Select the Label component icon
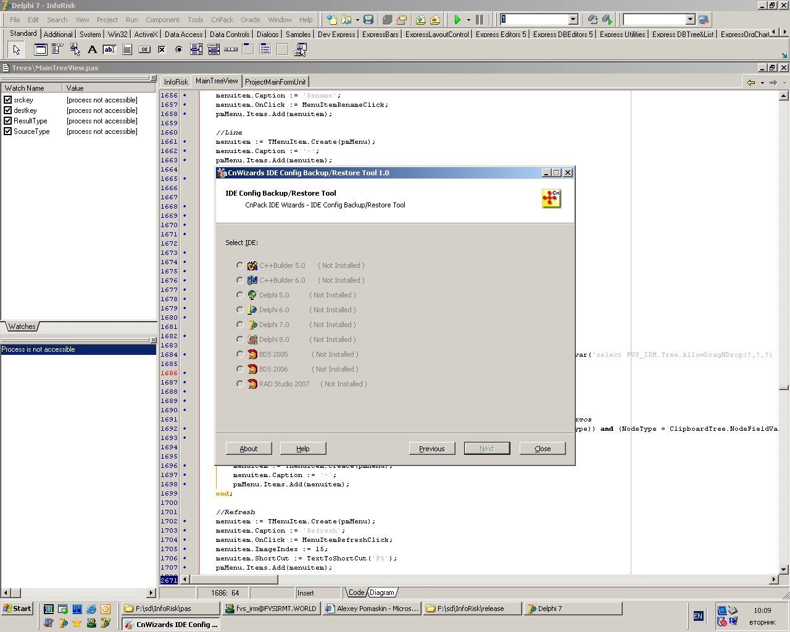This screenshot has width=790, height=632. click(92, 49)
